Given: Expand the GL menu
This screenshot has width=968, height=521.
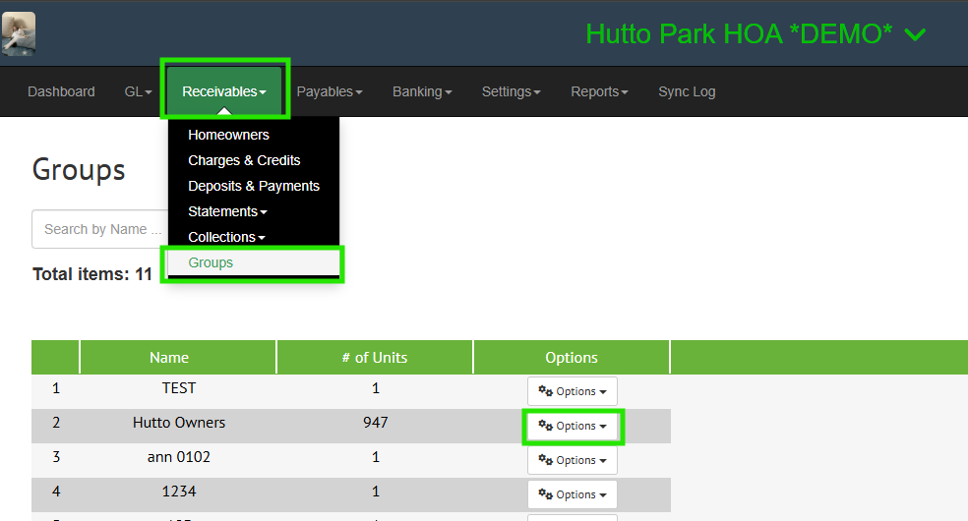Looking at the screenshot, I should (x=138, y=91).
